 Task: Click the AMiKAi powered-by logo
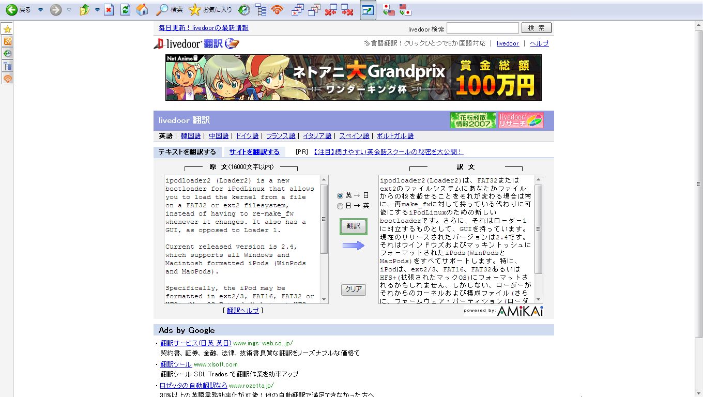point(504,311)
